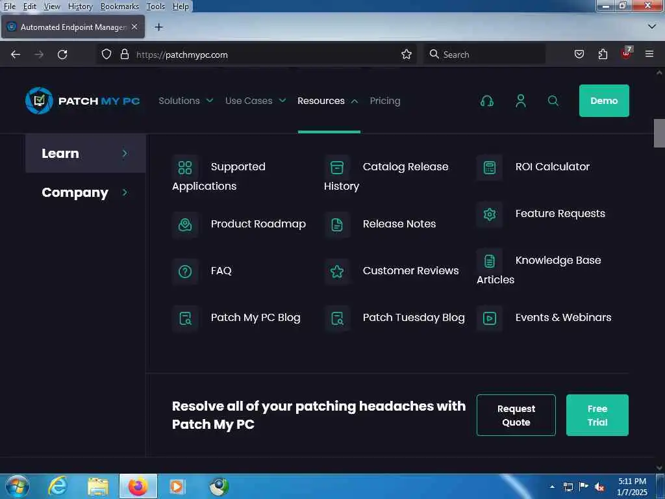Open the Bookmarks menu
The width and height of the screenshot is (665, 499).
point(119,6)
